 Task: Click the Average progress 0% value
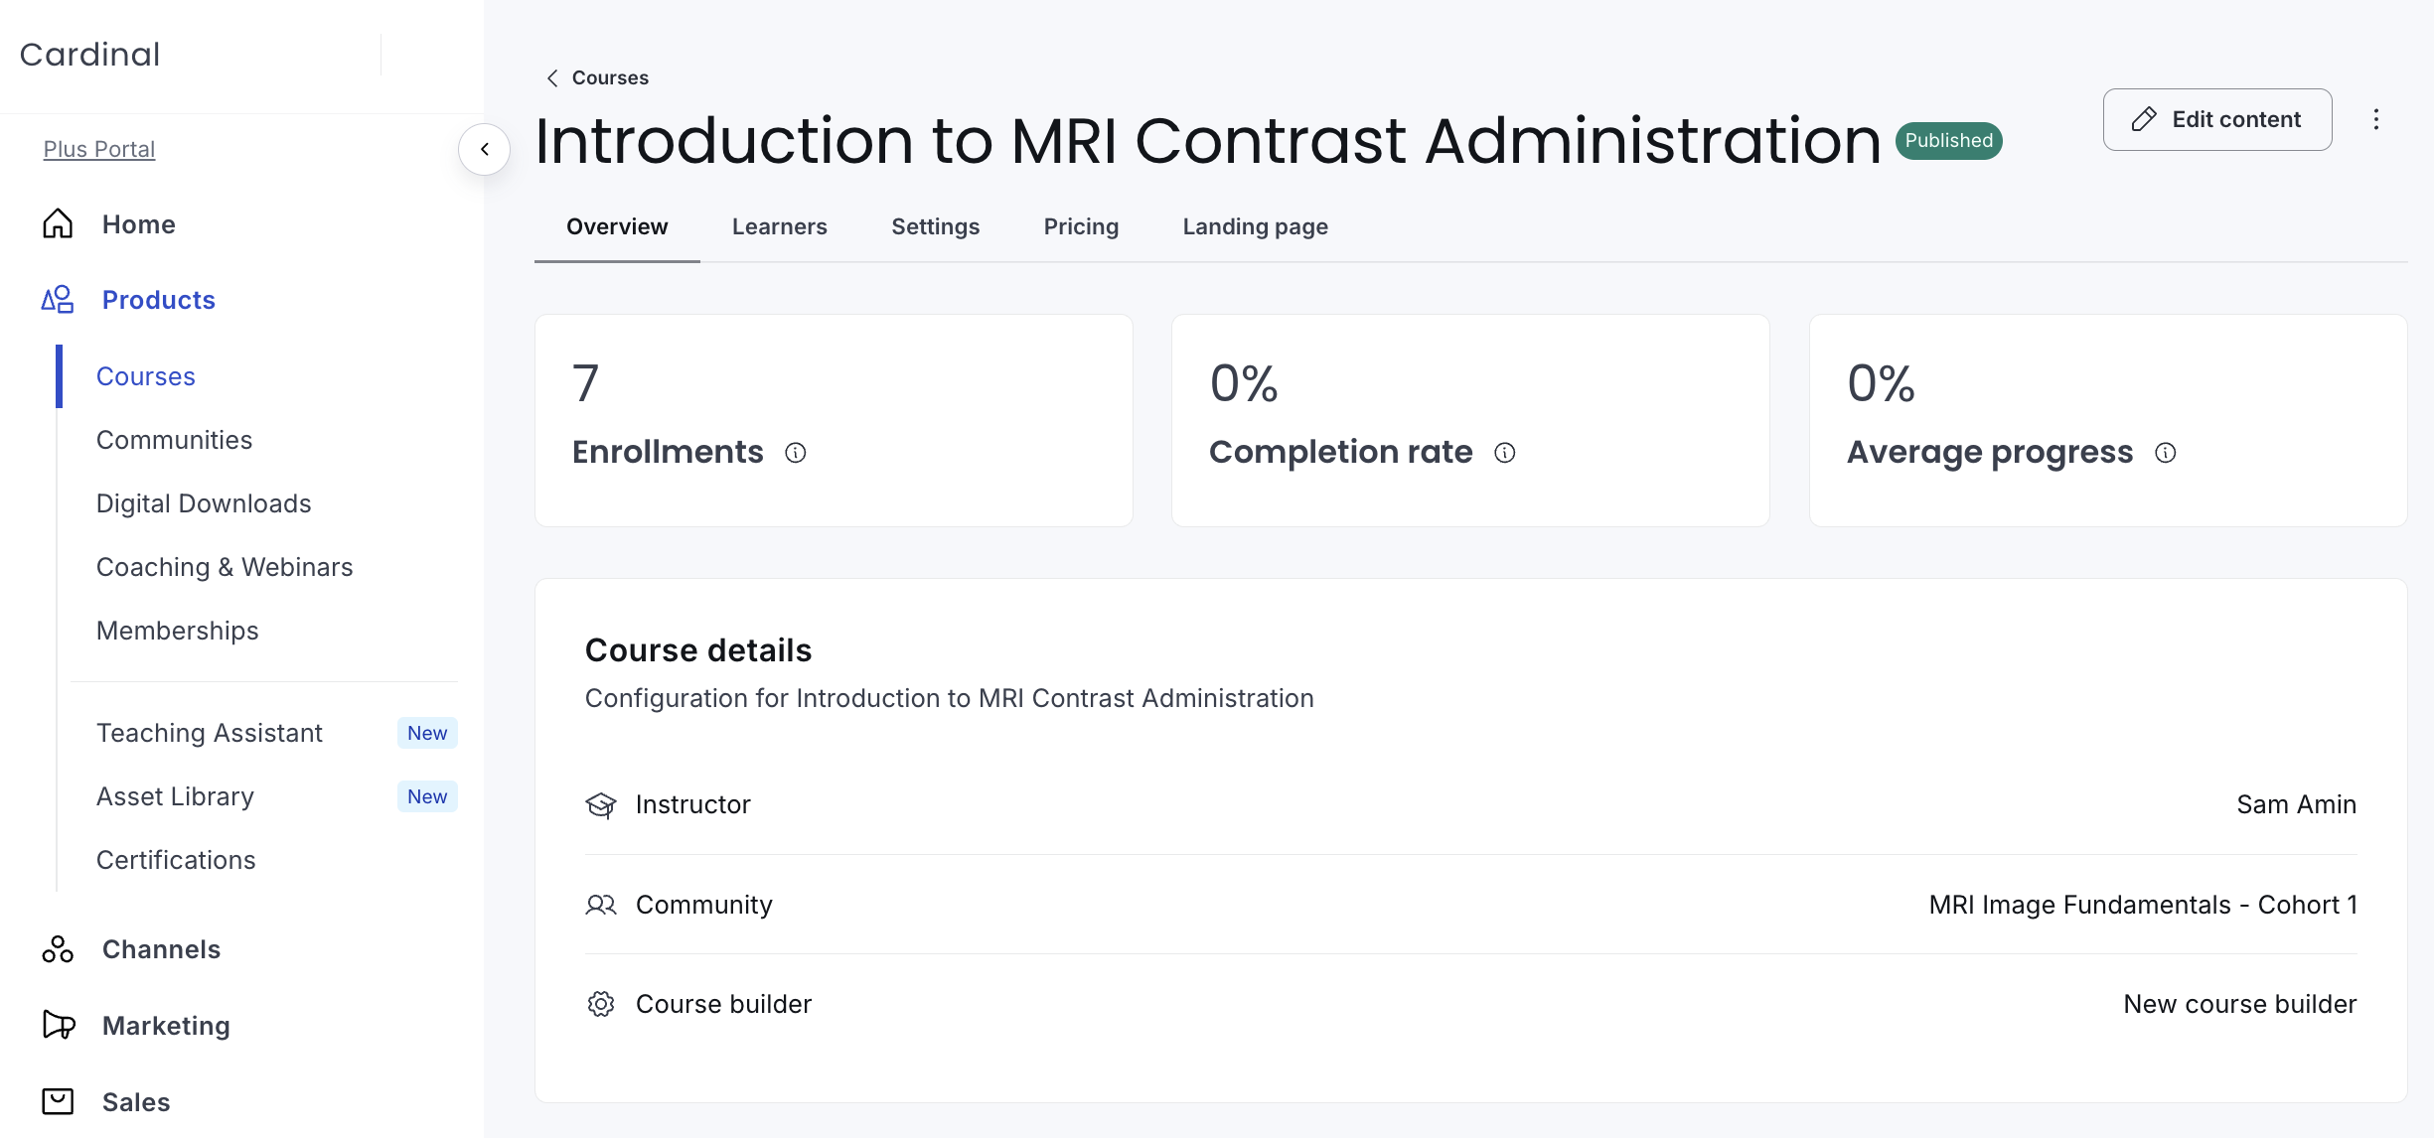tap(1882, 383)
